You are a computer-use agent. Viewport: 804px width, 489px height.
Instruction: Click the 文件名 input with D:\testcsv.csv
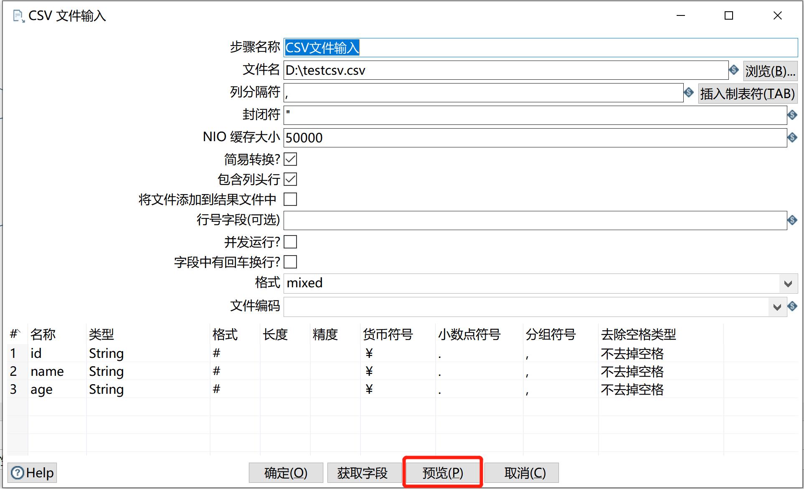[x=506, y=70]
